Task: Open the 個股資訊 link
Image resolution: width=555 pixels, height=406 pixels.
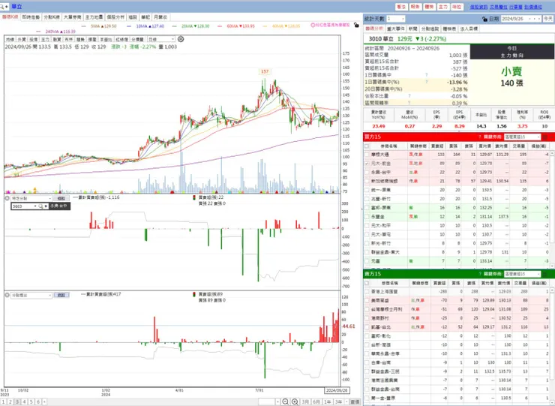Action: point(478,7)
